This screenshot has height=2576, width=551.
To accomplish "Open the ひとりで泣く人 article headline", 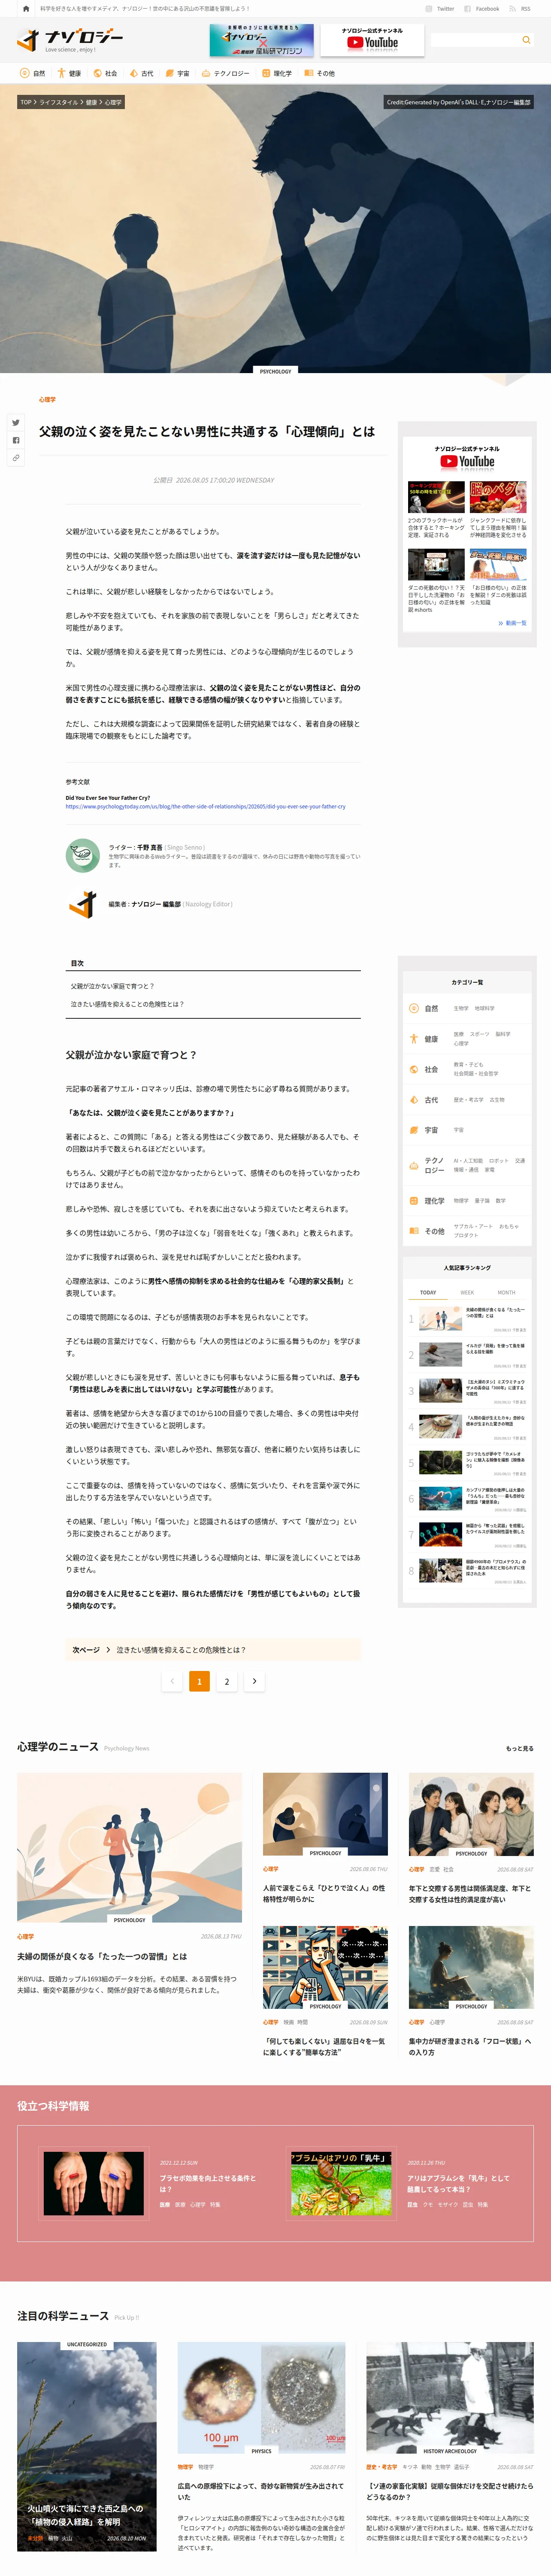I will tap(324, 1894).
